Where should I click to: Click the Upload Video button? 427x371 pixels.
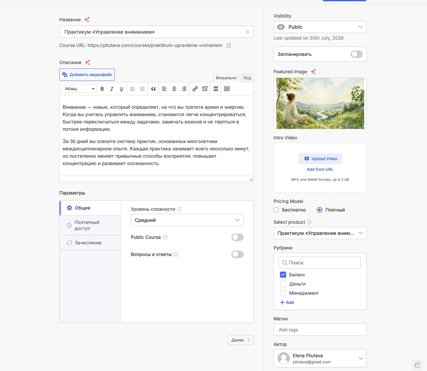(320, 159)
